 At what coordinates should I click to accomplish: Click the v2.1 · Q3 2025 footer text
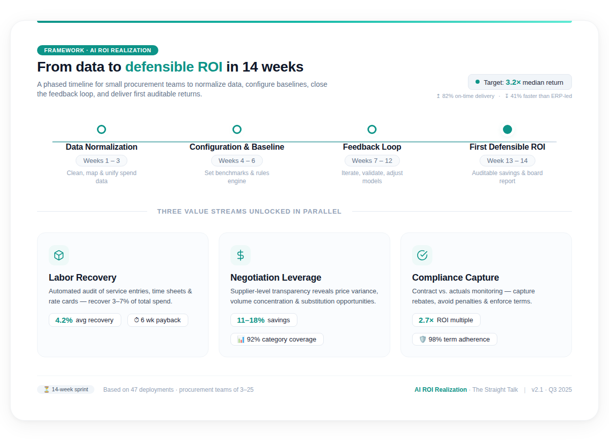coord(552,390)
